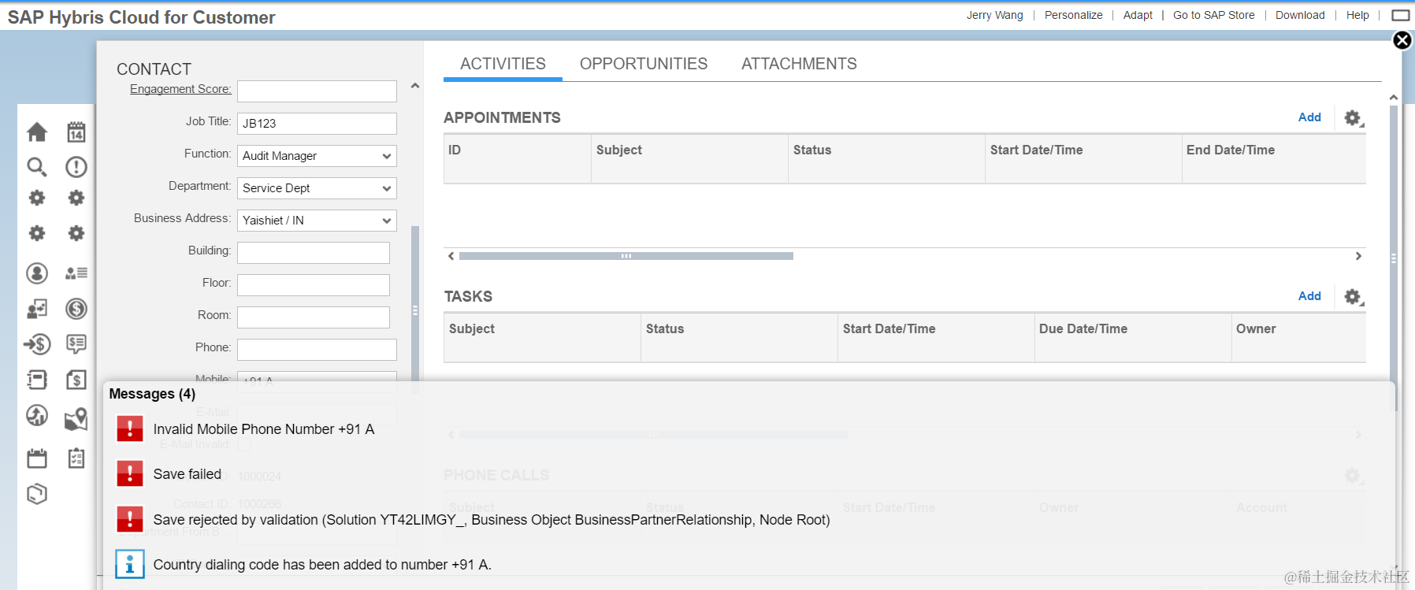Click the Tasks Due Date/Time column header
The width and height of the screenshot is (1415, 590).
(x=1133, y=338)
